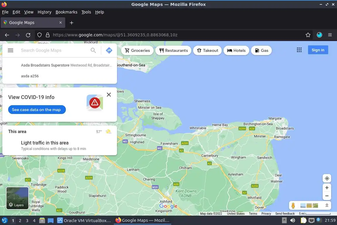Open the Google Maps hamburger menu

click(11, 50)
